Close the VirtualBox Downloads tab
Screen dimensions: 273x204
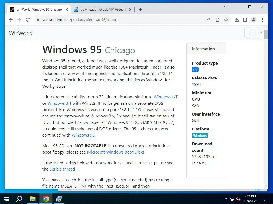(130, 10)
